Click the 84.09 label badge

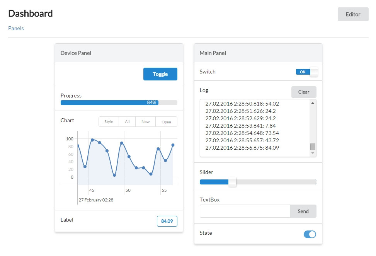pos(167,221)
